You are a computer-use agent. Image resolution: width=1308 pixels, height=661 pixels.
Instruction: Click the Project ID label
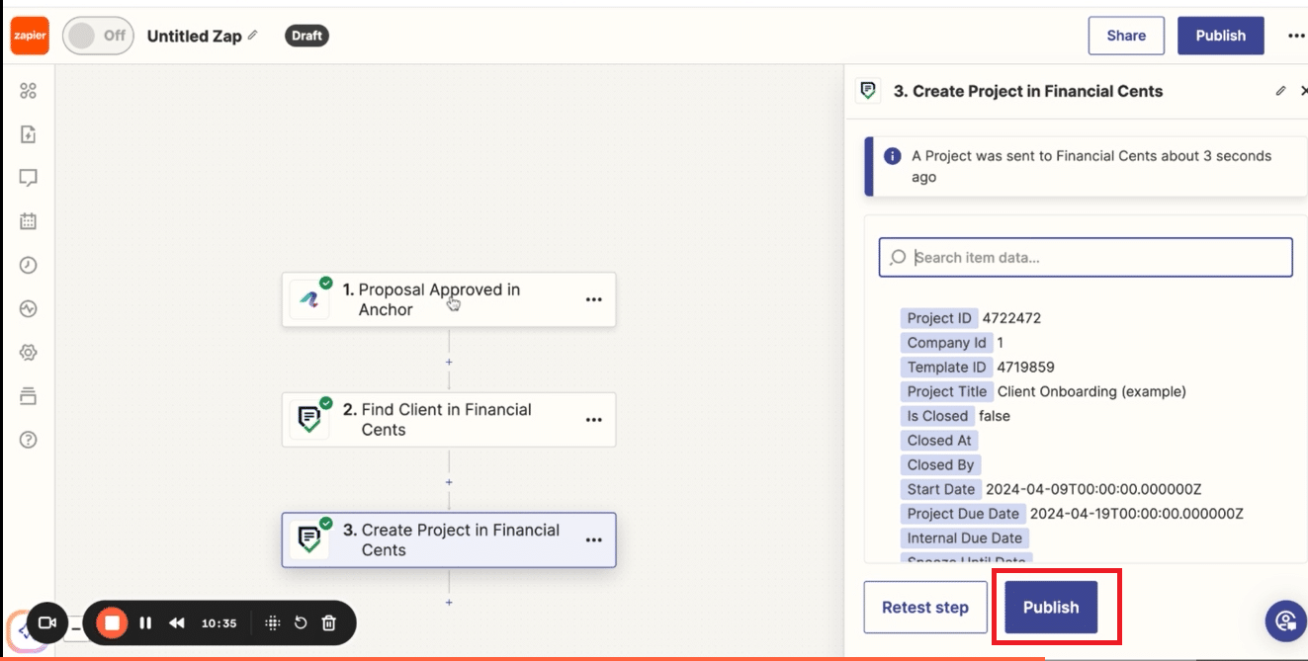(939, 318)
